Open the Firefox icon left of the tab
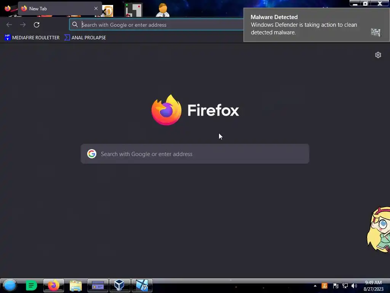Image resolution: width=390 pixels, height=293 pixels. coord(8,8)
